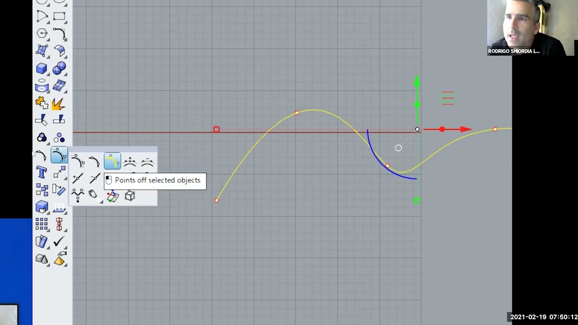Image resolution: width=578 pixels, height=325 pixels.
Task: Select the Rectangle tool in main toolbar
Action: click(59, 17)
